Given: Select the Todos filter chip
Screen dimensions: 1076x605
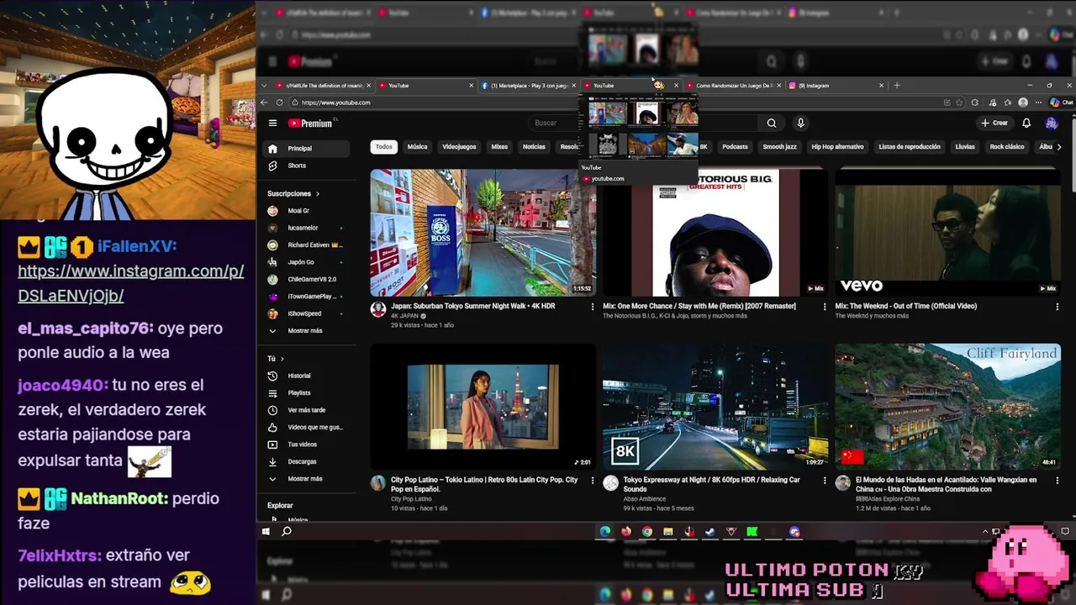Looking at the screenshot, I should [384, 147].
